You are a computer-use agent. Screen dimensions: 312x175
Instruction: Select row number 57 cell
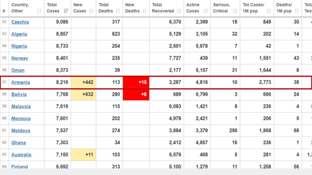point(4,82)
